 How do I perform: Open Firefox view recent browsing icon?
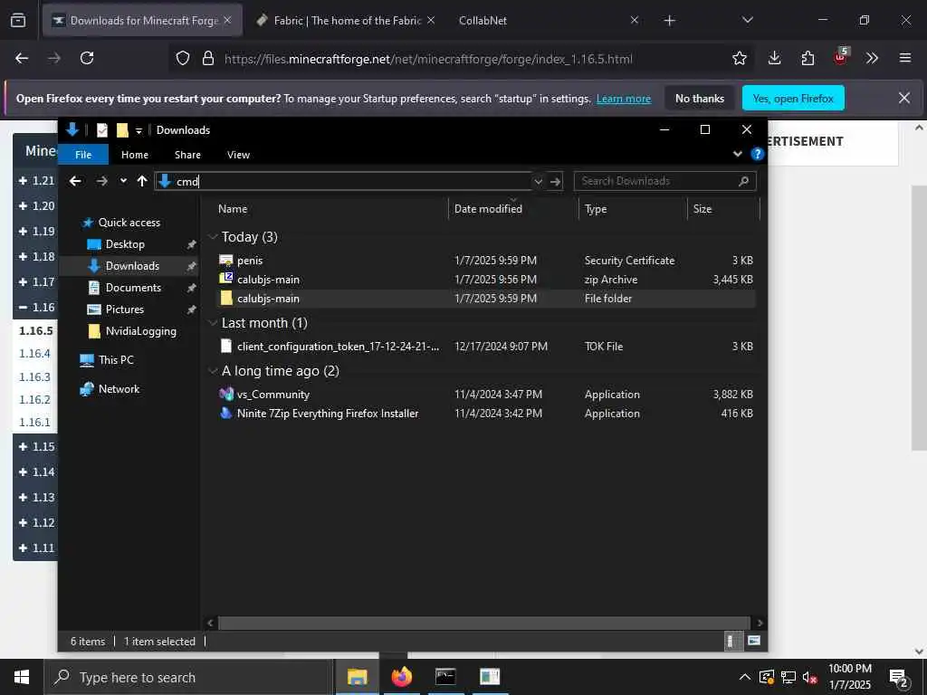18,20
